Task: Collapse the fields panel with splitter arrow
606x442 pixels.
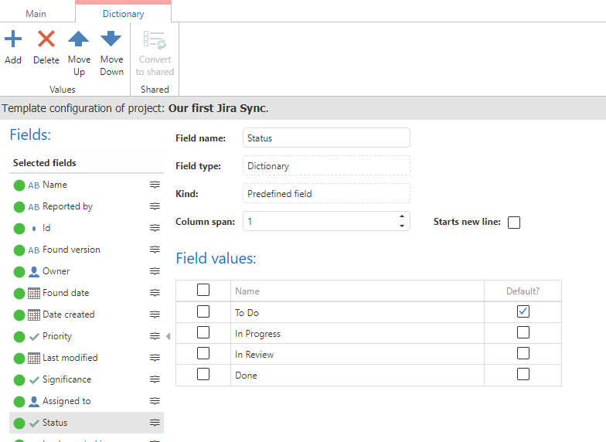Action: point(169,336)
